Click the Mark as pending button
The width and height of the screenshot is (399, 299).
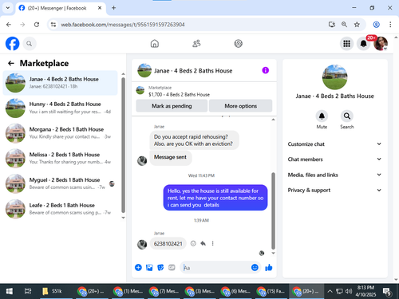(172, 106)
